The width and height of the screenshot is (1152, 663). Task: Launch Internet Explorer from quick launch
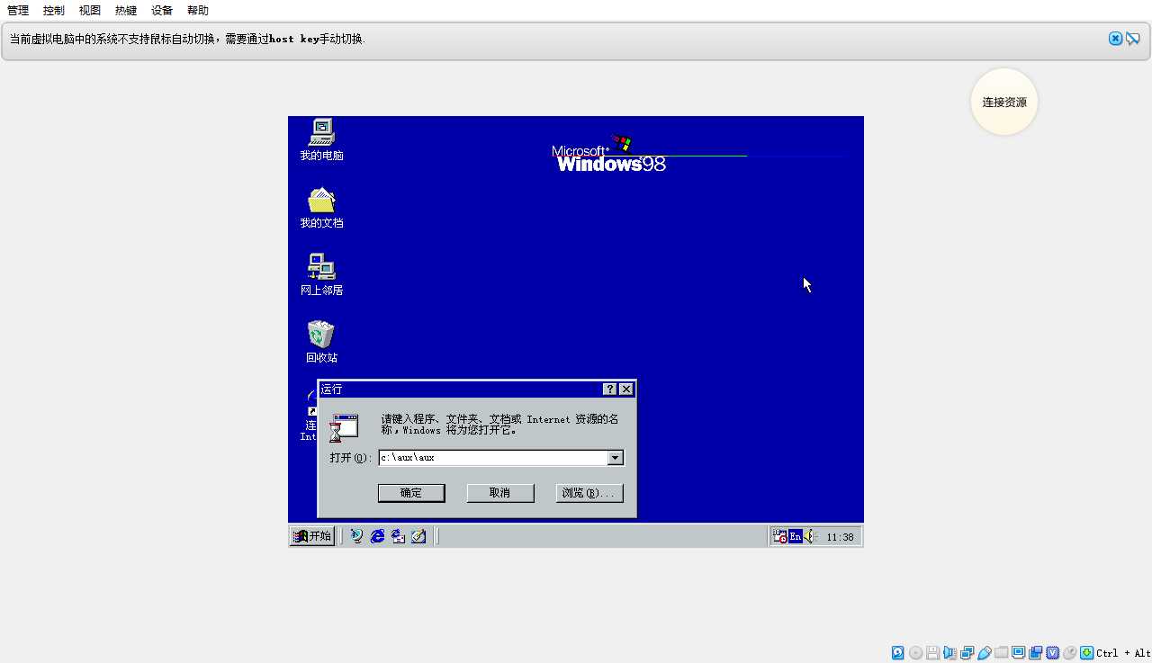tap(377, 536)
